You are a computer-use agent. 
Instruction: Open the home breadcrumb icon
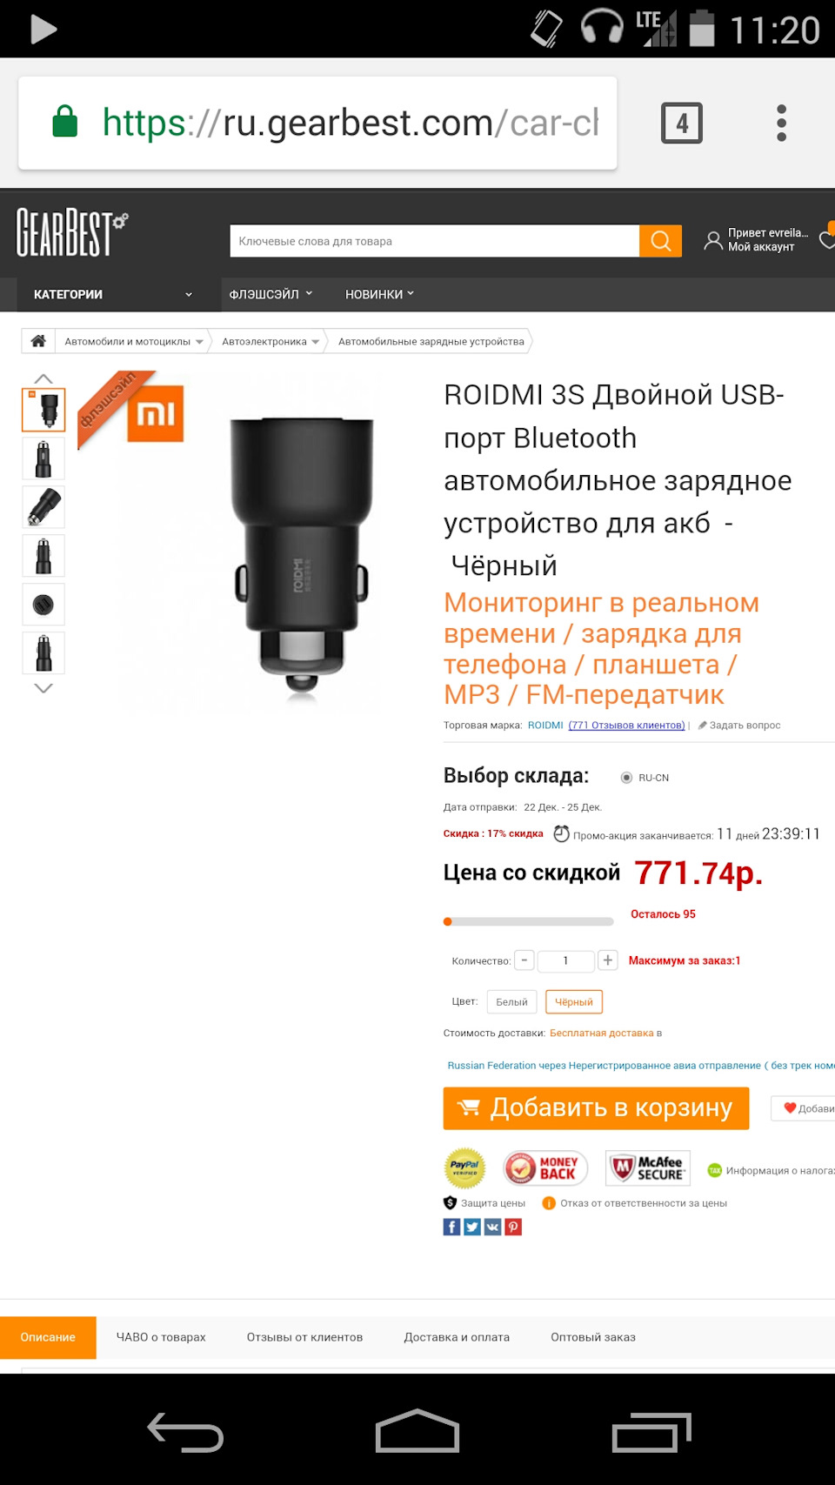[38, 341]
